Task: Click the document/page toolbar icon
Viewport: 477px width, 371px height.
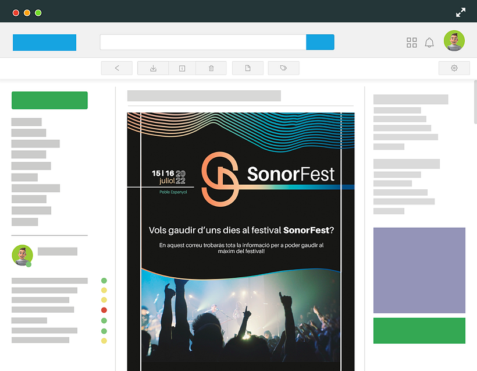Action: pos(248,68)
